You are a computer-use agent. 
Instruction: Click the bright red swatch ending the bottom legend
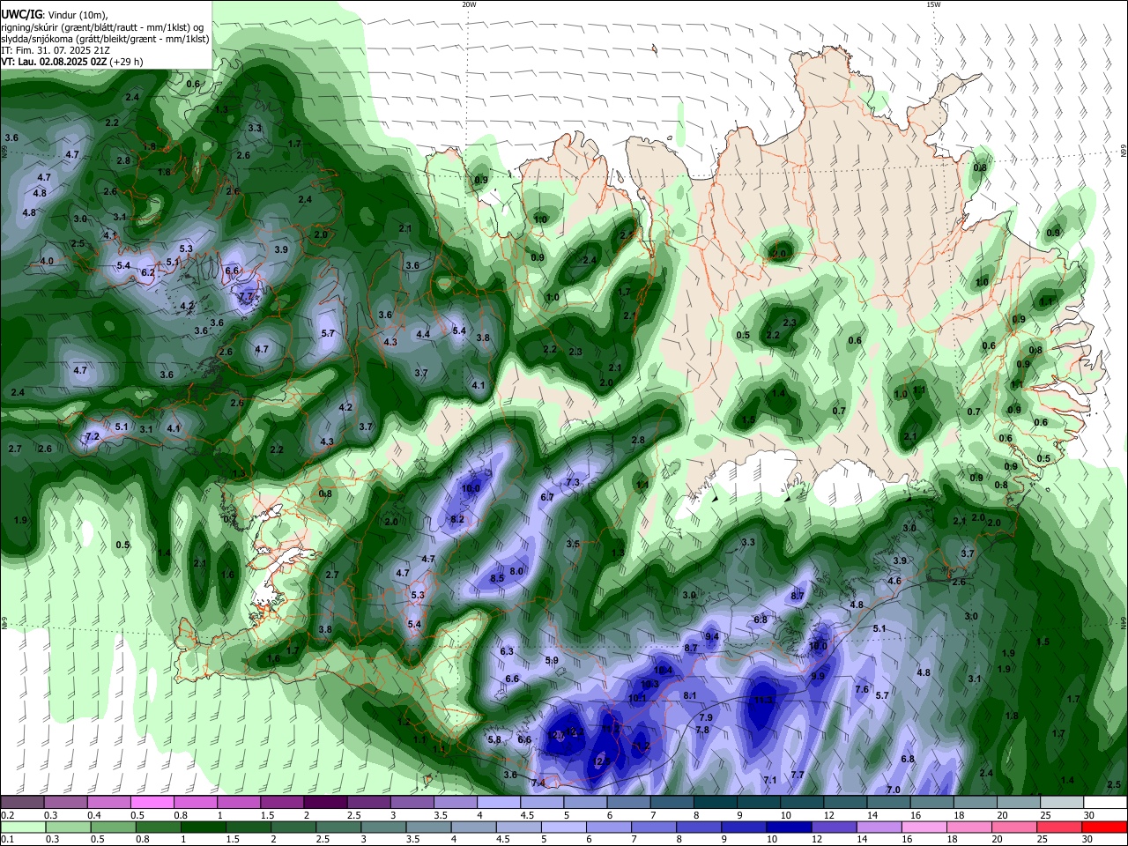click(1105, 827)
